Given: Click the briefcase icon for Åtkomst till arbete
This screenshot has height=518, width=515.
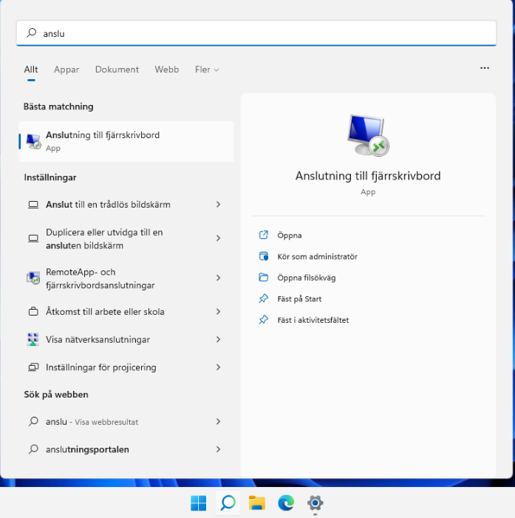Looking at the screenshot, I should tap(33, 312).
